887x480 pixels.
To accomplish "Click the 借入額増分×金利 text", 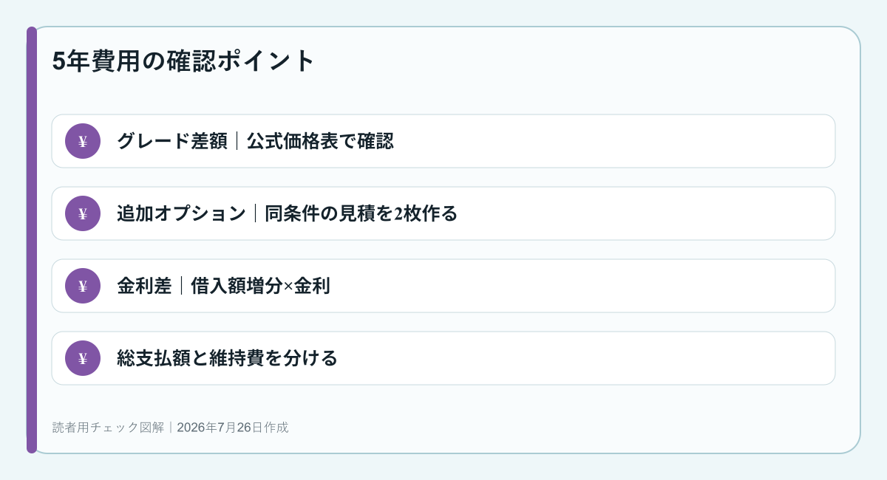I will 260,286.
